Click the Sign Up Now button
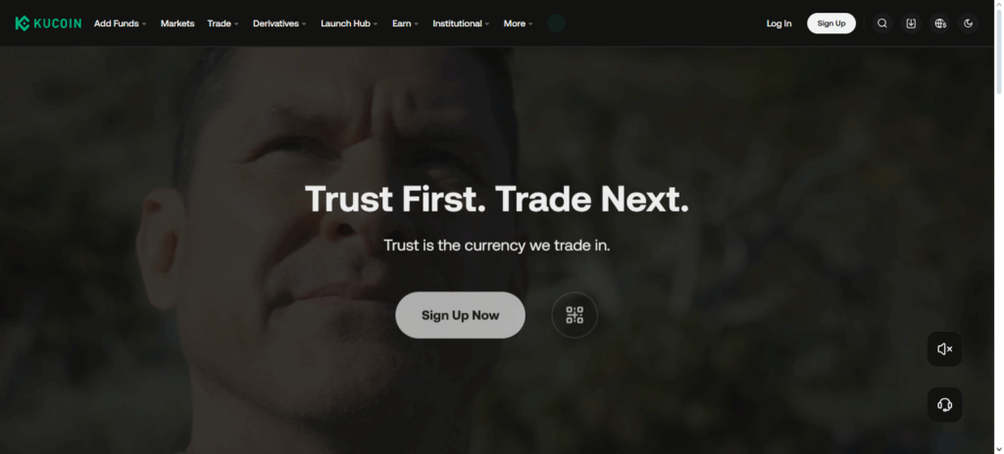The height and width of the screenshot is (454, 1004). [x=461, y=315]
